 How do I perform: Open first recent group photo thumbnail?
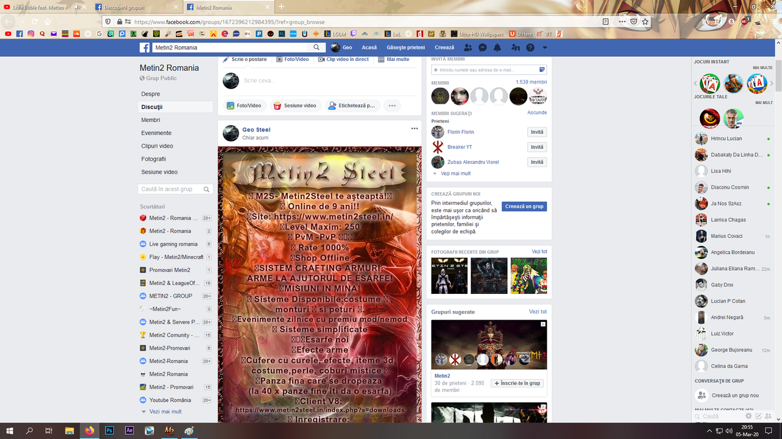pyautogui.click(x=450, y=276)
